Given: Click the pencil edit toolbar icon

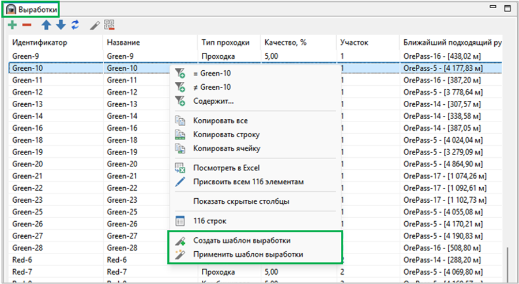Looking at the screenshot, I should pos(95,25).
